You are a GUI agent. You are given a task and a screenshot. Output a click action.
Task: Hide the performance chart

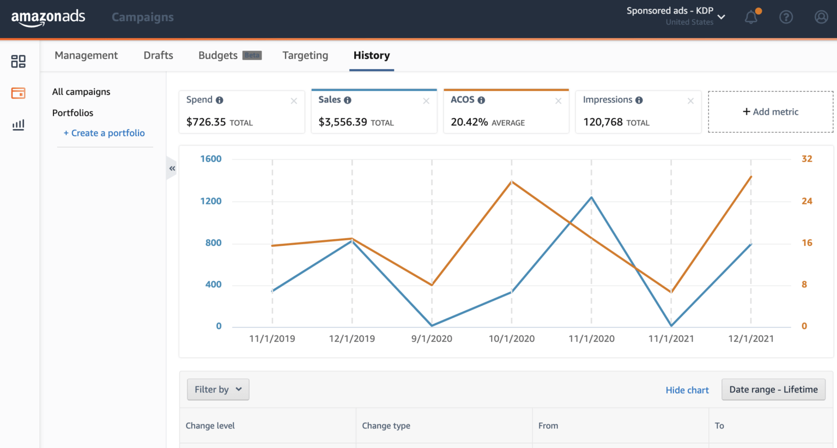pos(687,390)
